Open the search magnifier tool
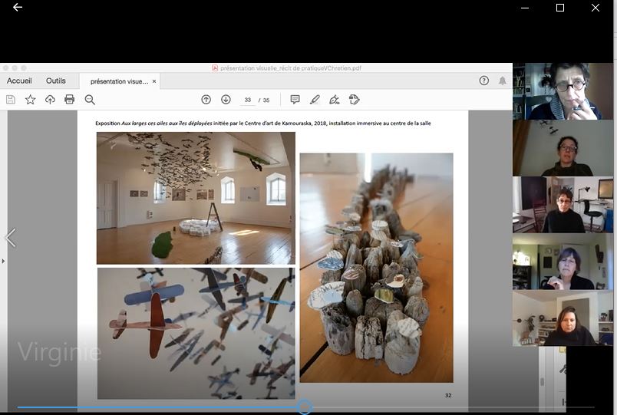 click(90, 100)
